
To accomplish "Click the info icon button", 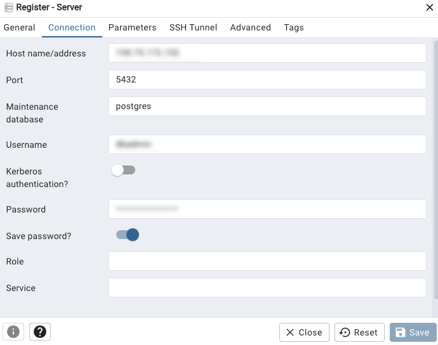I will (13, 332).
